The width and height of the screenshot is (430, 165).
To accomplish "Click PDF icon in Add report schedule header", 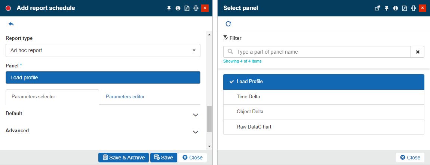I will coord(187,8).
